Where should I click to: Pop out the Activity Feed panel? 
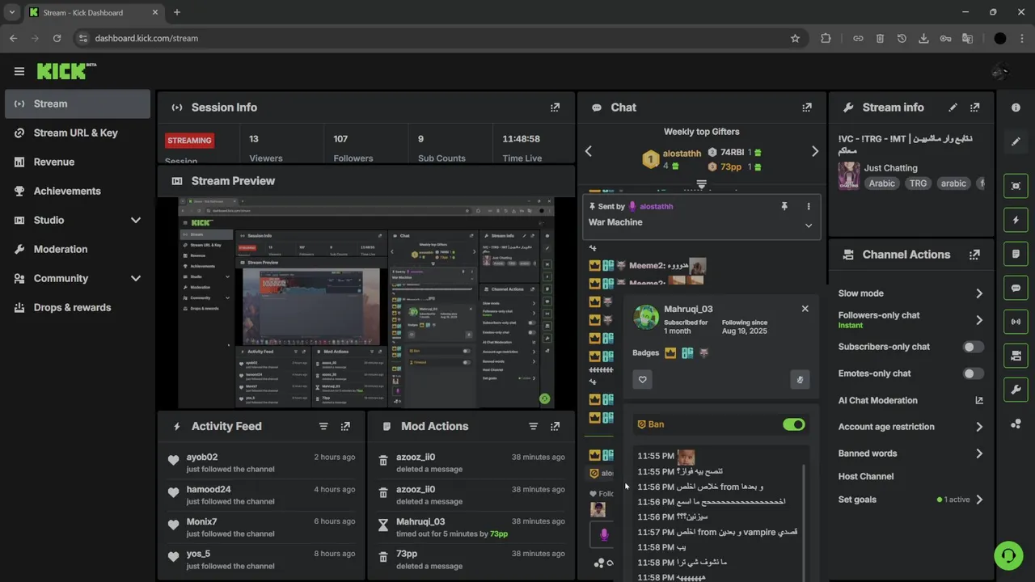click(x=345, y=426)
